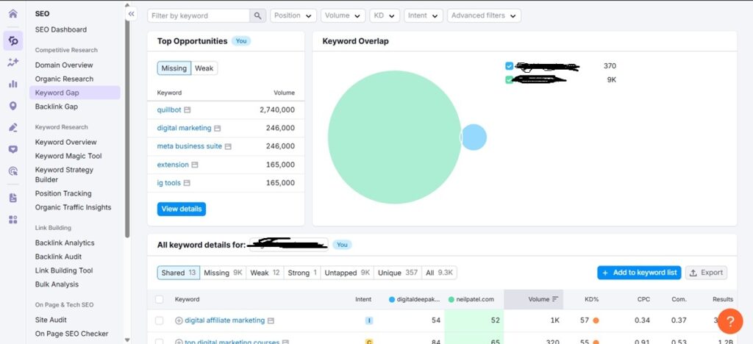The width and height of the screenshot is (753, 344).
Task: Toggle the green domain checkbox in legend
Action: [510, 79]
